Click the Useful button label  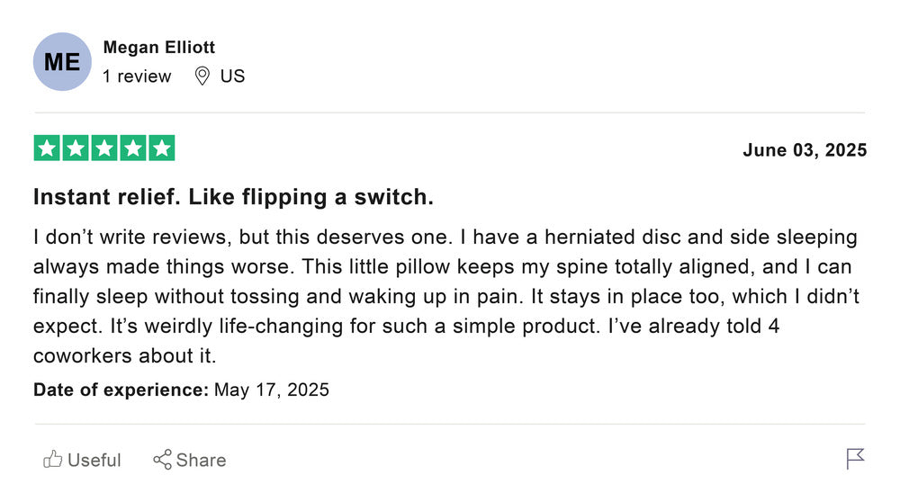click(x=94, y=461)
